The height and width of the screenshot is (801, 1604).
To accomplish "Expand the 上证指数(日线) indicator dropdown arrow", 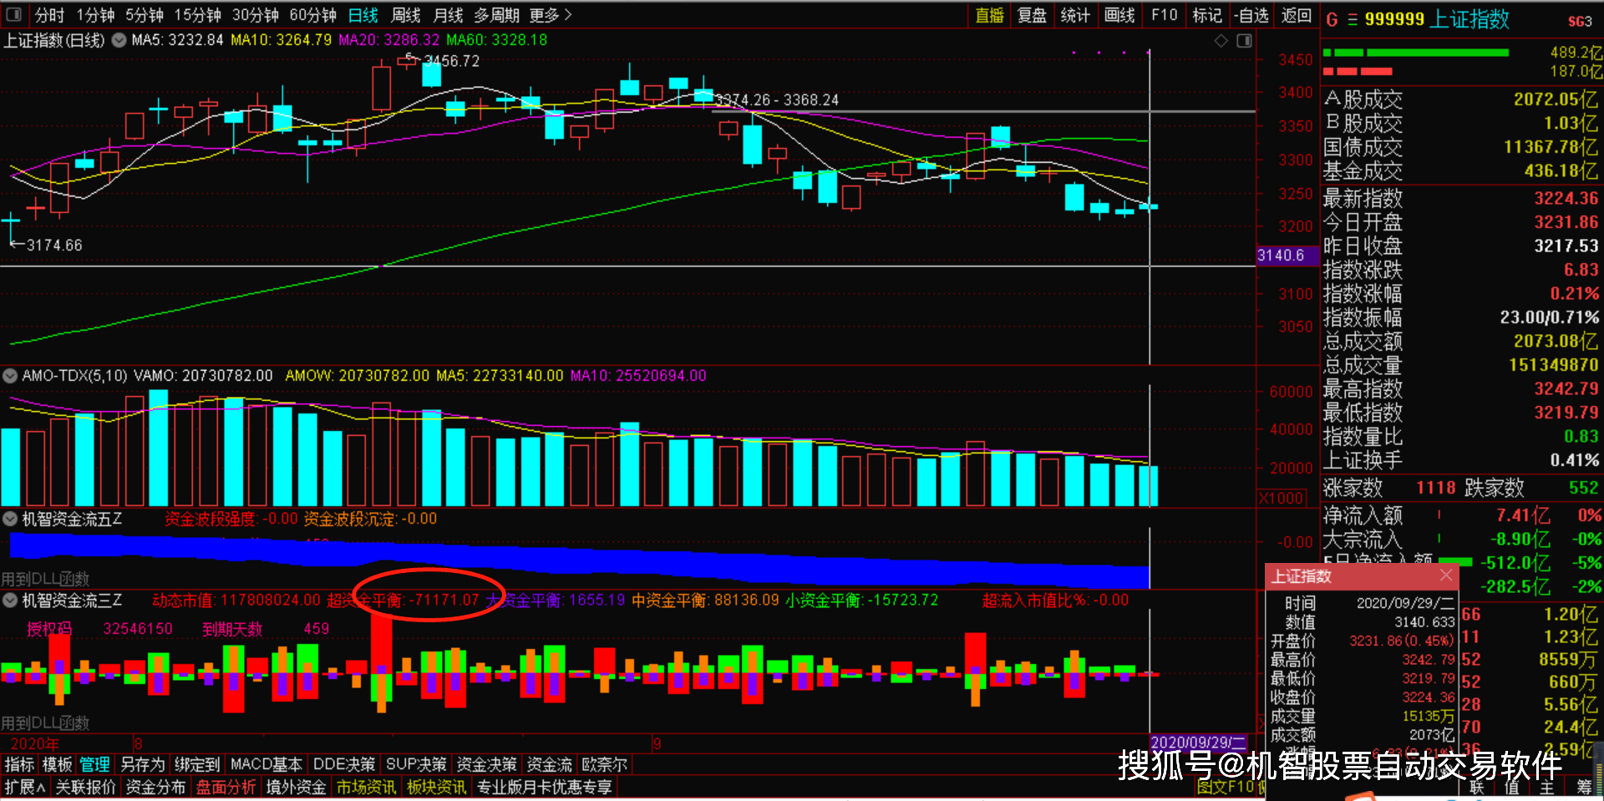I will 119,40.
